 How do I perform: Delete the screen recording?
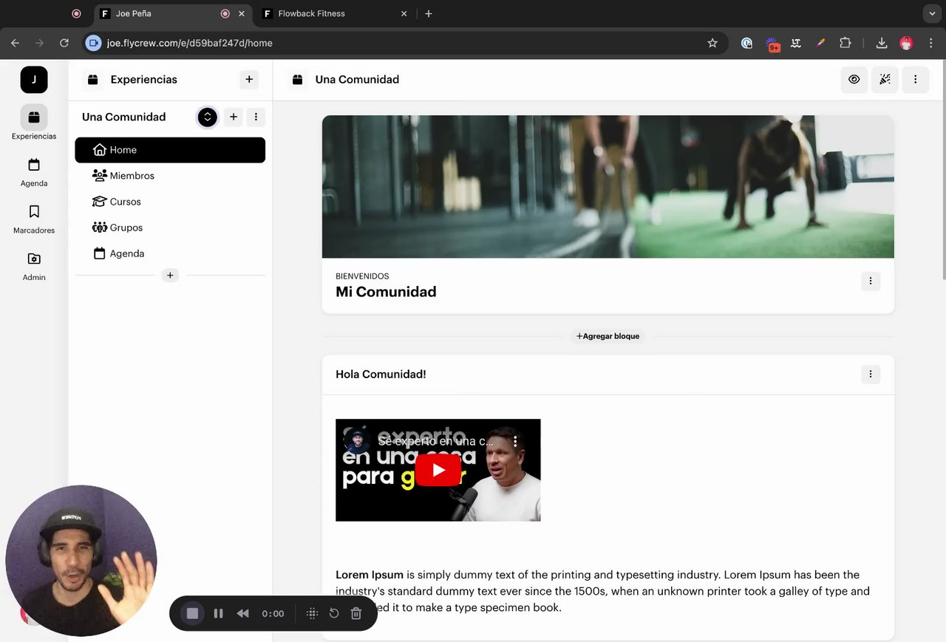[x=356, y=613]
